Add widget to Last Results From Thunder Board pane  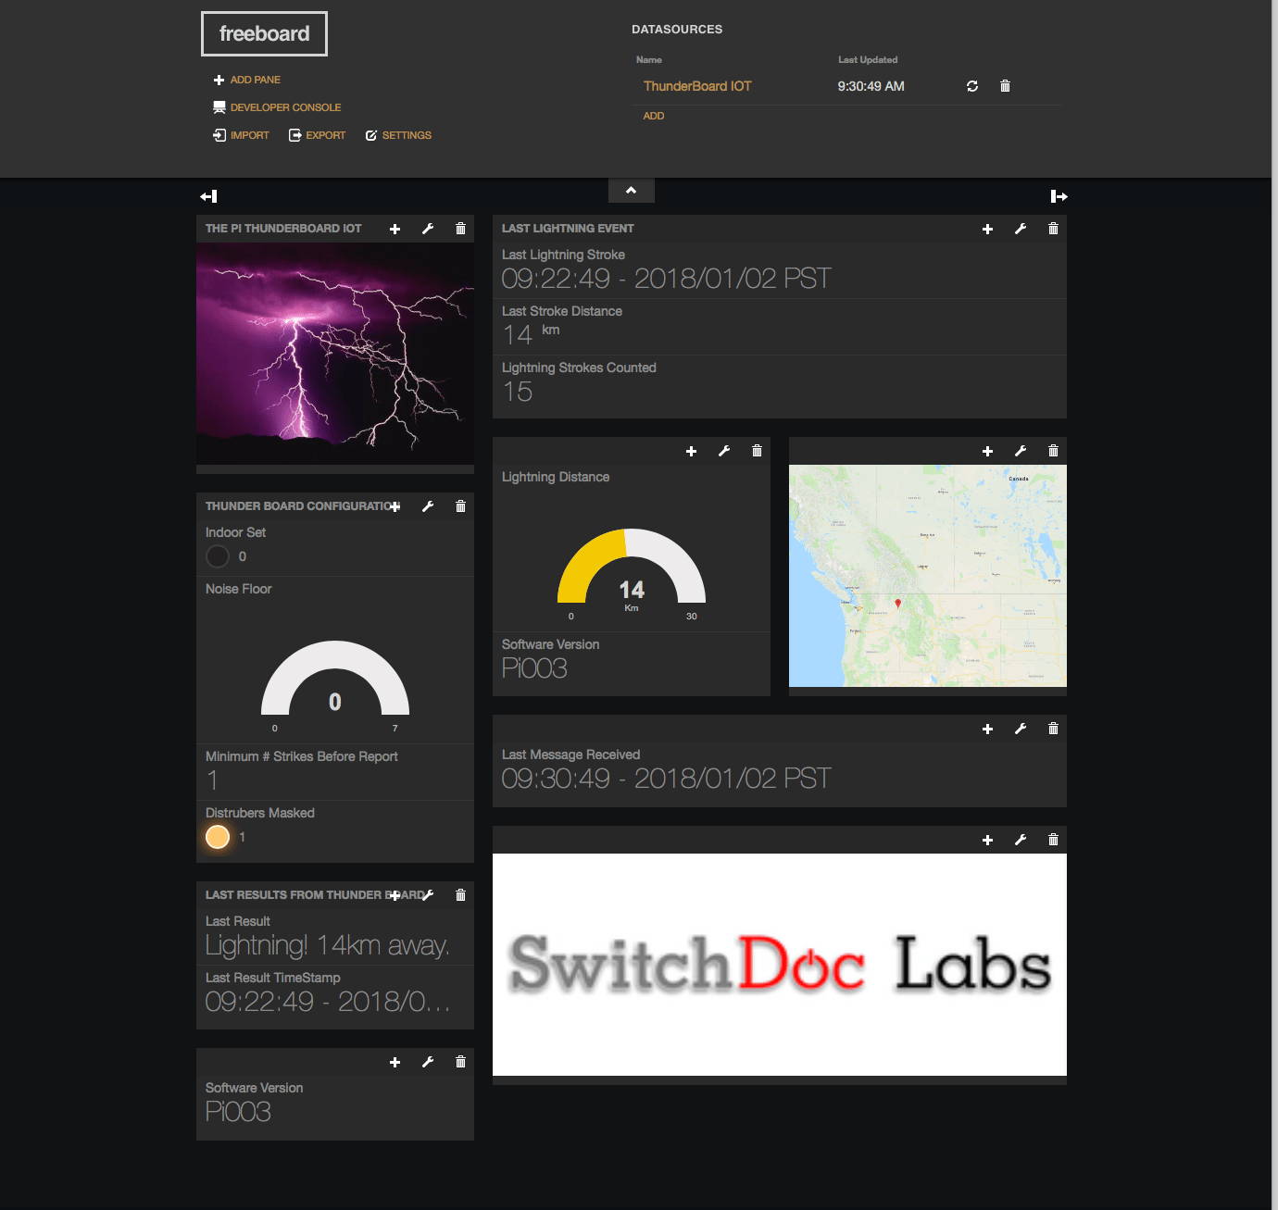[395, 895]
